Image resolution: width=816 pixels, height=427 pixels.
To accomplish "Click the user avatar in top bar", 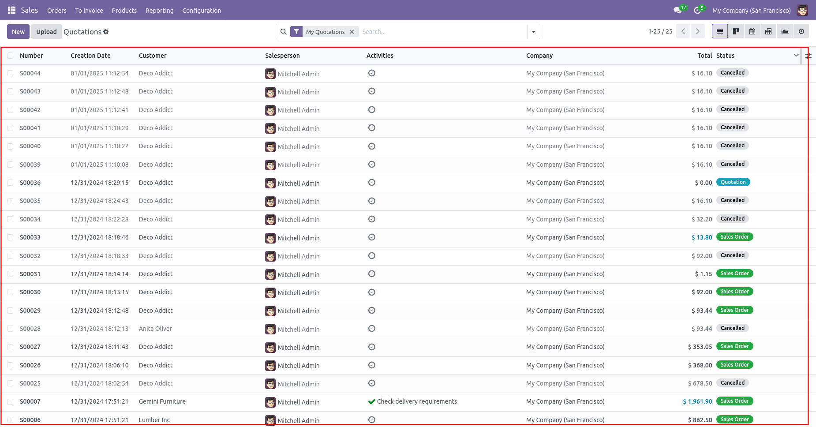I will (802, 10).
